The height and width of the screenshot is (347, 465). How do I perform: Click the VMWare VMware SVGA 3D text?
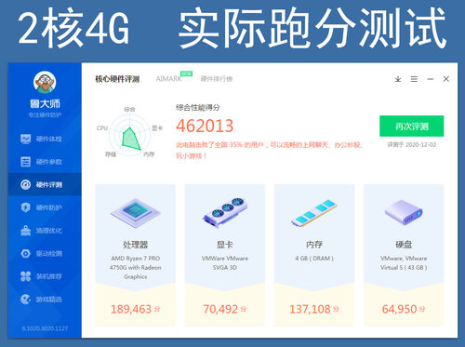(x=225, y=262)
